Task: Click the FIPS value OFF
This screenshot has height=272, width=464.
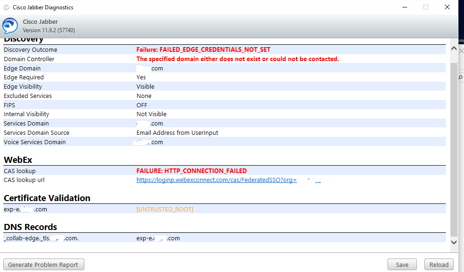Action: pos(142,105)
